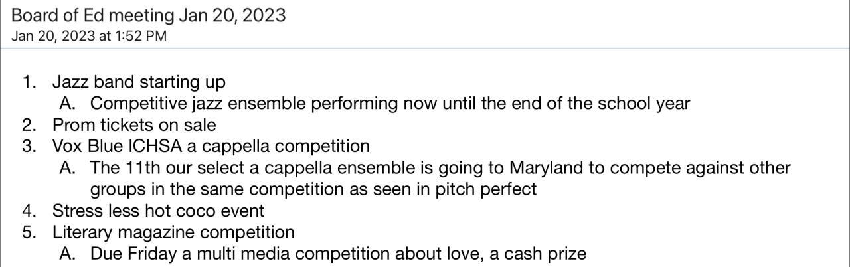Click the 'Literary magazine competition' list item
The image size is (850, 267).
click(173, 232)
